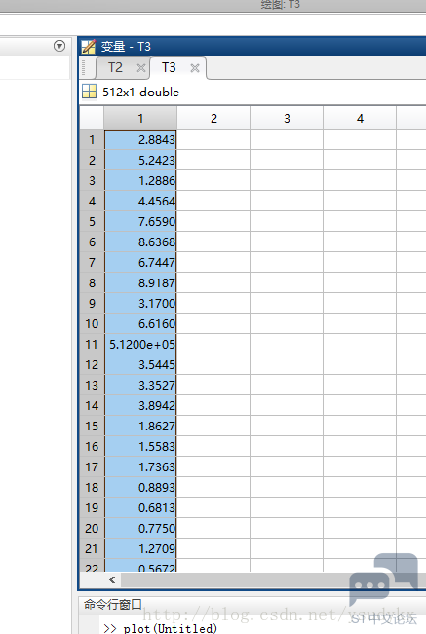This screenshot has width=426, height=634.
Task: Click cell with value 3.1700
Action: (x=140, y=303)
